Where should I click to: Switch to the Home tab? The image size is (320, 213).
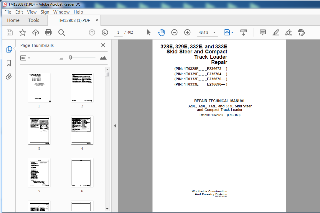click(x=13, y=20)
